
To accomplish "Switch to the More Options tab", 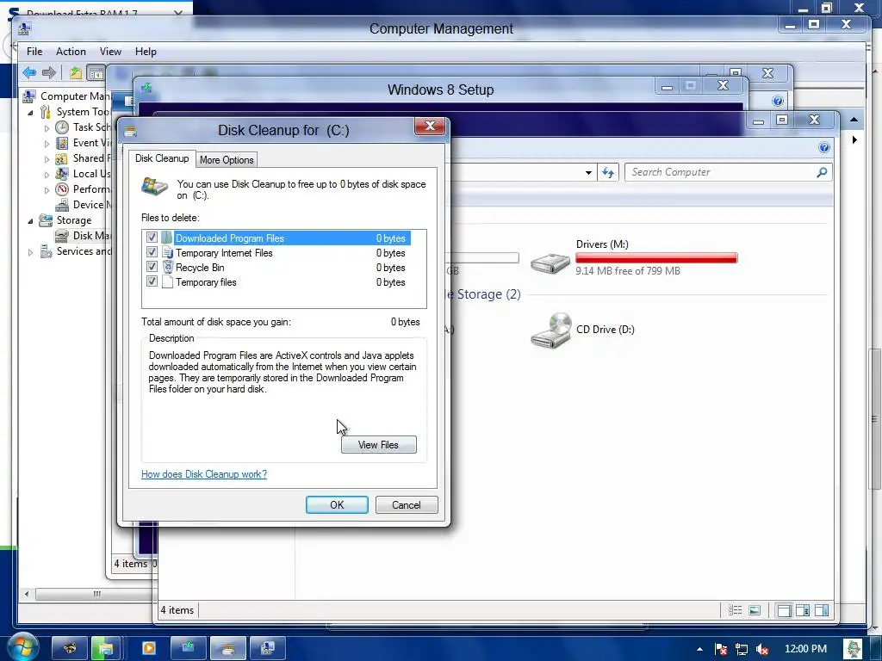I will point(227,159).
